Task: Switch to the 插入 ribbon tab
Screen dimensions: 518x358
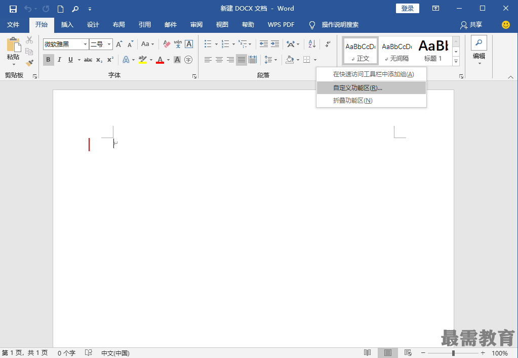Action: pyautogui.click(x=67, y=25)
